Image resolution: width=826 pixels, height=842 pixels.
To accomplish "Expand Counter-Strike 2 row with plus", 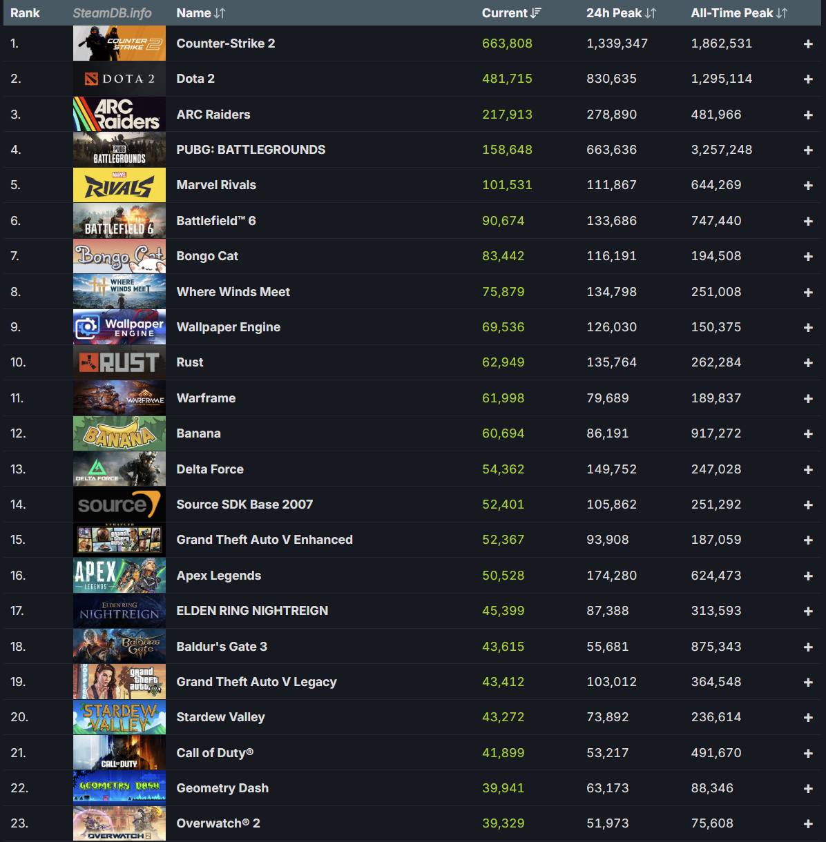I will pyautogui.click(x=808, y=44).
